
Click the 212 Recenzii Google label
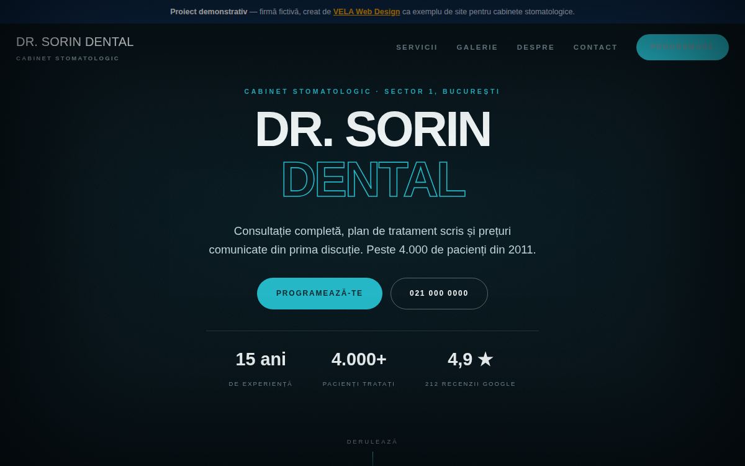tap(471, 384)
